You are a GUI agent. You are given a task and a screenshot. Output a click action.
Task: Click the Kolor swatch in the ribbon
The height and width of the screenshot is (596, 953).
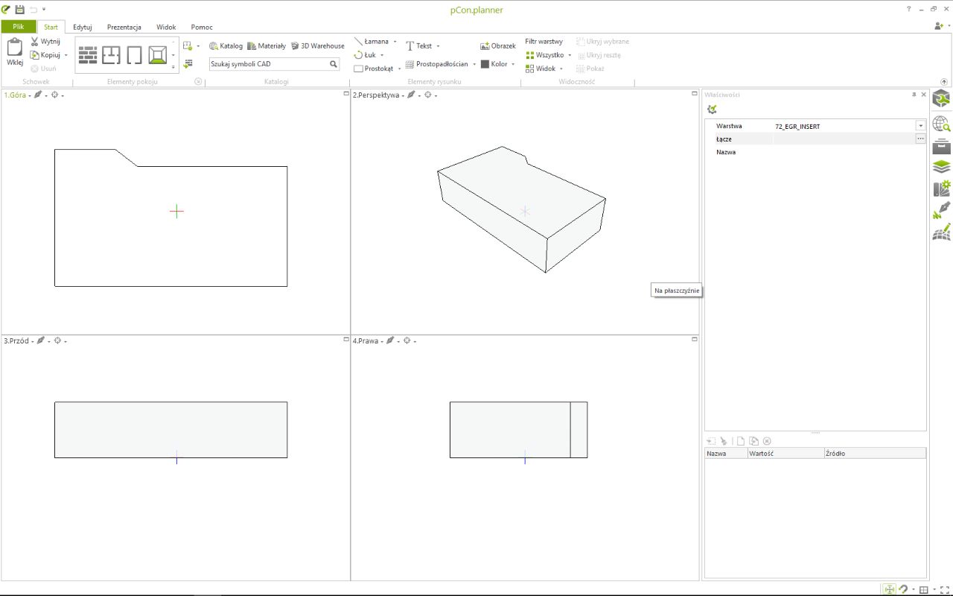[485, 64]
